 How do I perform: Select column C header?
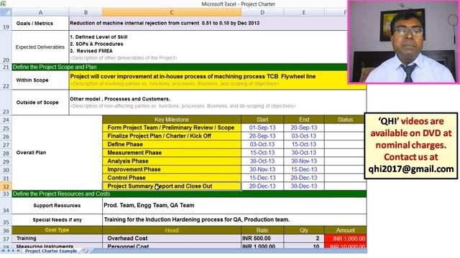coord(172,12)
